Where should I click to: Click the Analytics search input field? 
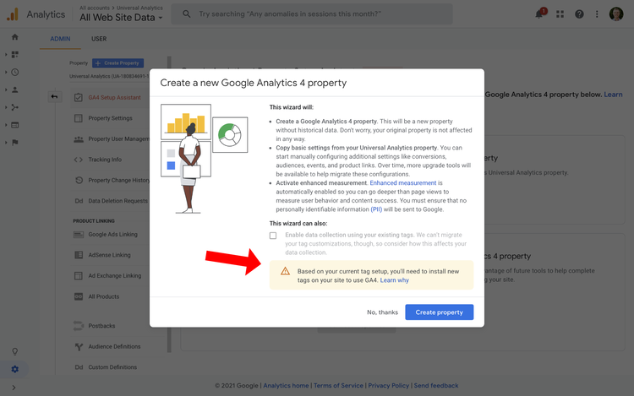[312, 14]
